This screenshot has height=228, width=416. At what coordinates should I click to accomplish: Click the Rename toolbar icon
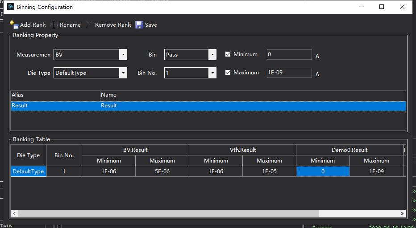click(54, 25)
